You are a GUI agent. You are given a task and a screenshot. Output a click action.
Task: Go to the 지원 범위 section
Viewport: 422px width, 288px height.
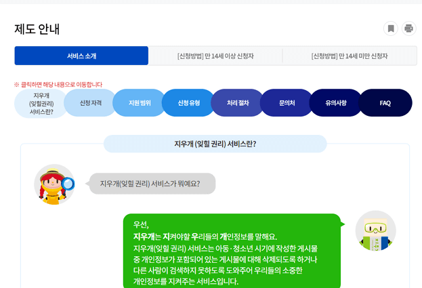tap(140, 103)
